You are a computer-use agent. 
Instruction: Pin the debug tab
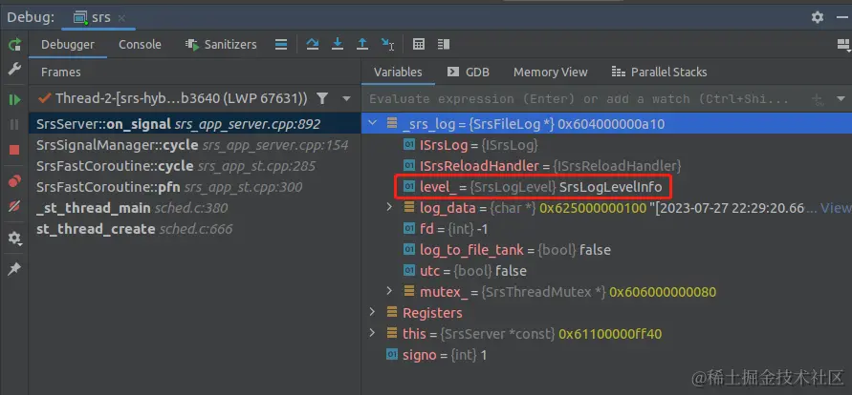tap(14, 269)
